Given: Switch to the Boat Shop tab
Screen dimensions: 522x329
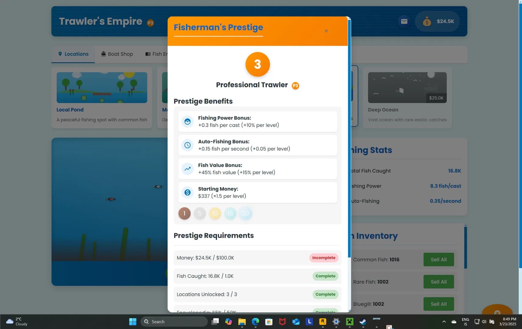Looking at the screenshot, I should click(x=117, y=54).
